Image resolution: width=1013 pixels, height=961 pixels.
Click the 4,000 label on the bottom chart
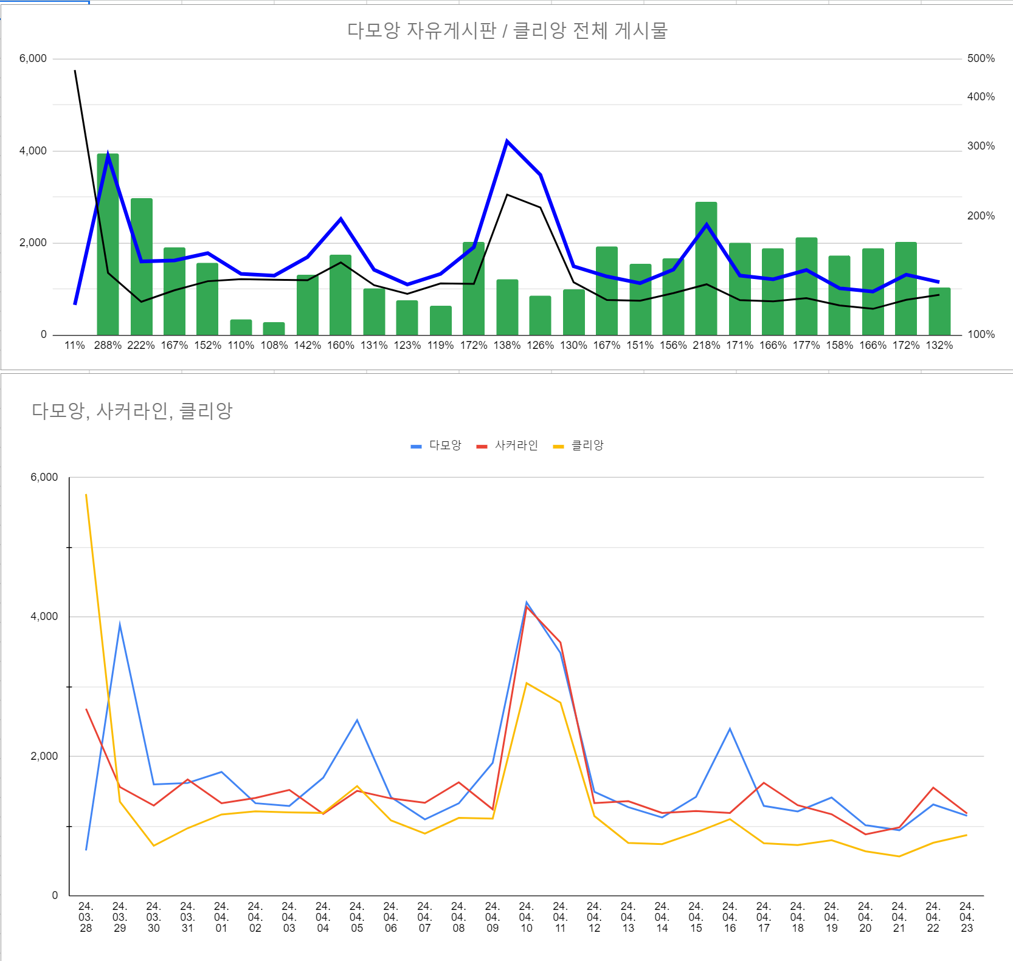point(44,616)
